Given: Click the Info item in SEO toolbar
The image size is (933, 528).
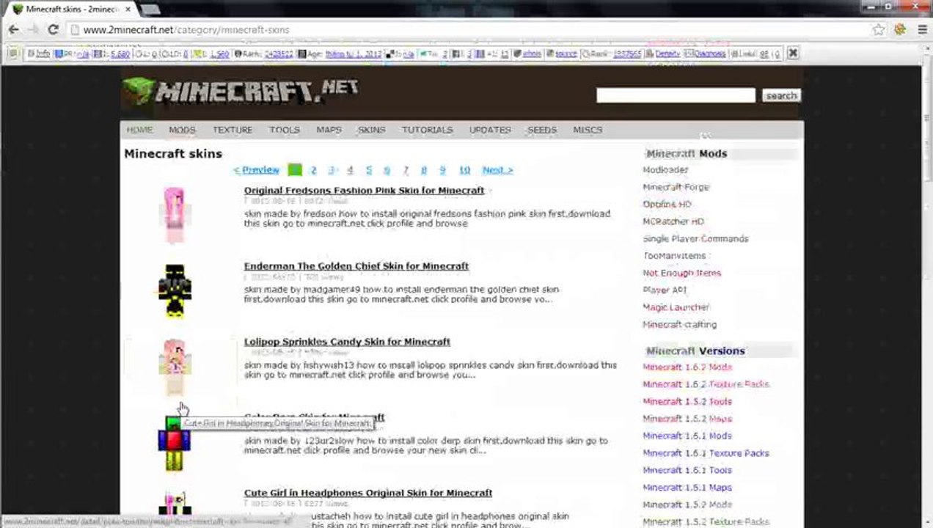Looking at the screenshot, I should click(x=43, y=54).
